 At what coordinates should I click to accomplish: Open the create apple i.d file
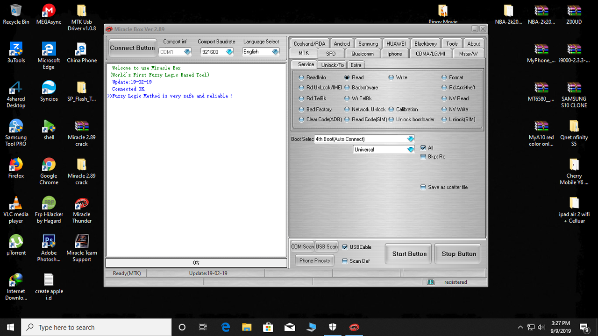[49, 287]
